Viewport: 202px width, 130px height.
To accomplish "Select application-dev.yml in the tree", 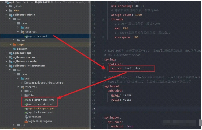I will click(x=41, y=104).
